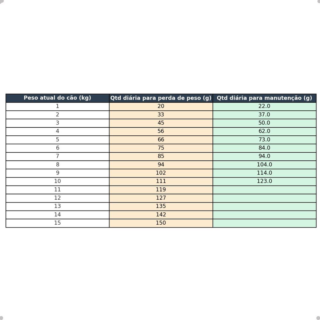Click the maintenance cell showing 84.0

[264, 148]
